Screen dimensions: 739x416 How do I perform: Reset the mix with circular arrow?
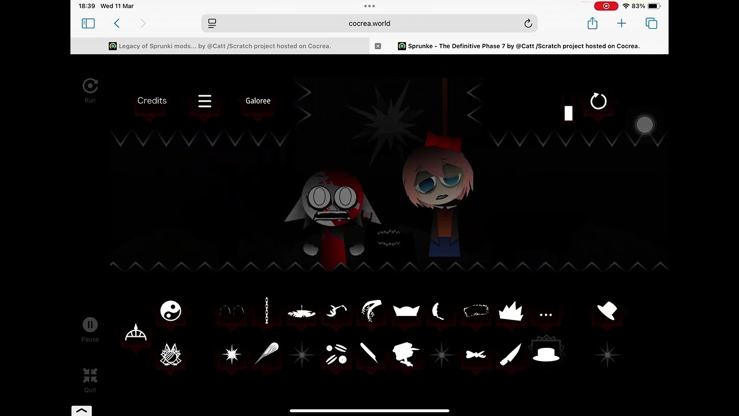pos(599,102)
